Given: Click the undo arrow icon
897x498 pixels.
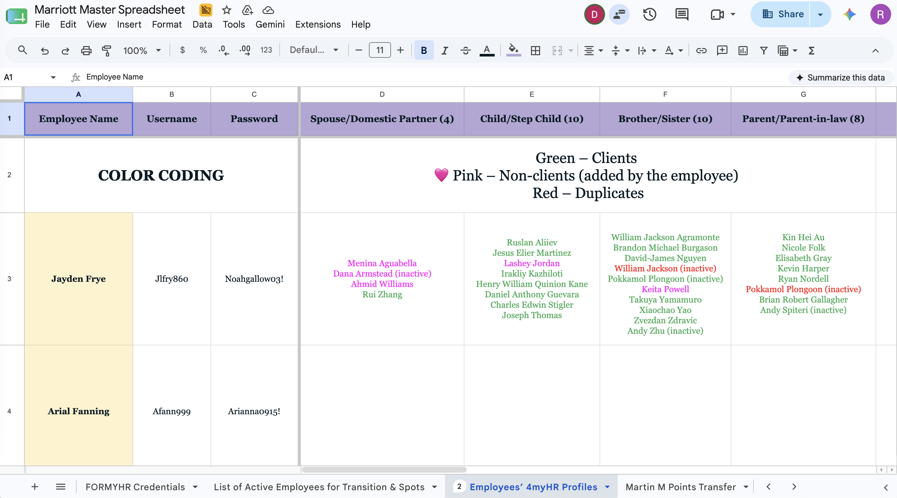Looking at the screenshot, I should click(x=44, y=50).
